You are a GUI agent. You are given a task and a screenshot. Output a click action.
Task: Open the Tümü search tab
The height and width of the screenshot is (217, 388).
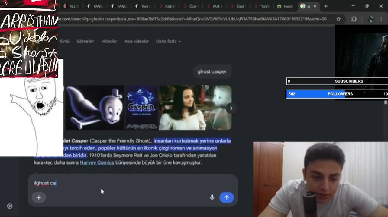[64, 41]
